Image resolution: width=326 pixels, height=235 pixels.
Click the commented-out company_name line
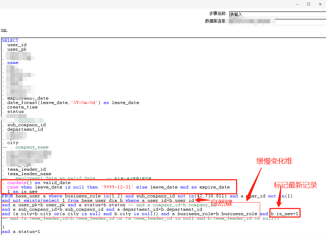pyautogui.click(x=25, y=147)
